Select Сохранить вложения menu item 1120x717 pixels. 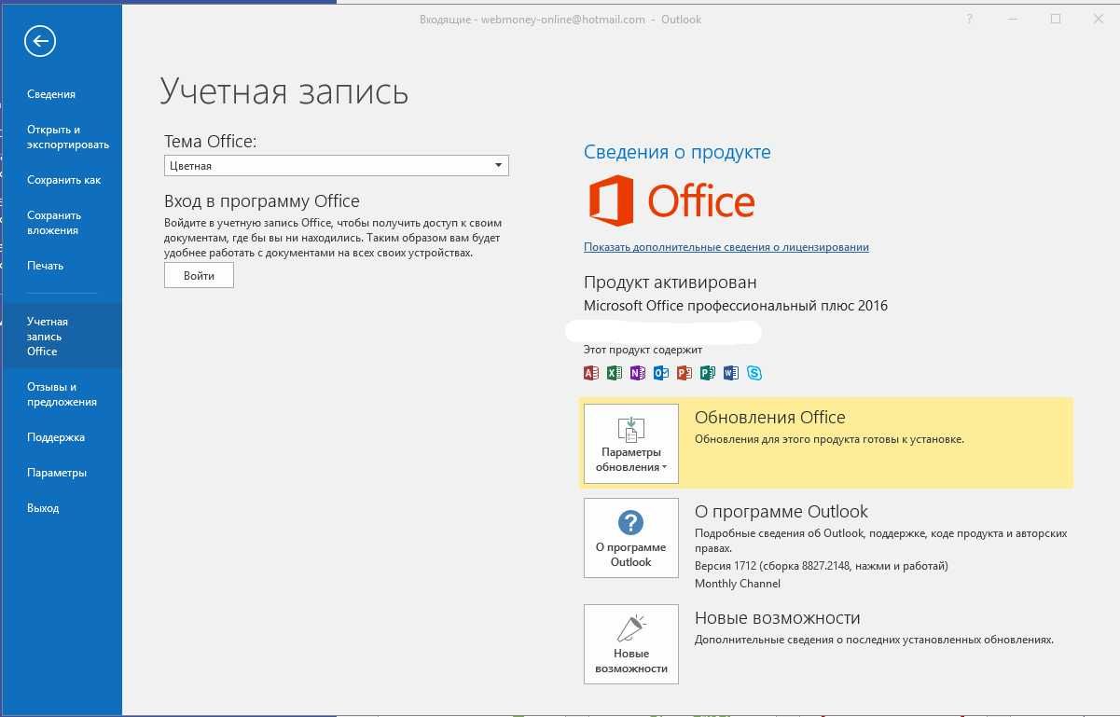[x=53, y=223]
